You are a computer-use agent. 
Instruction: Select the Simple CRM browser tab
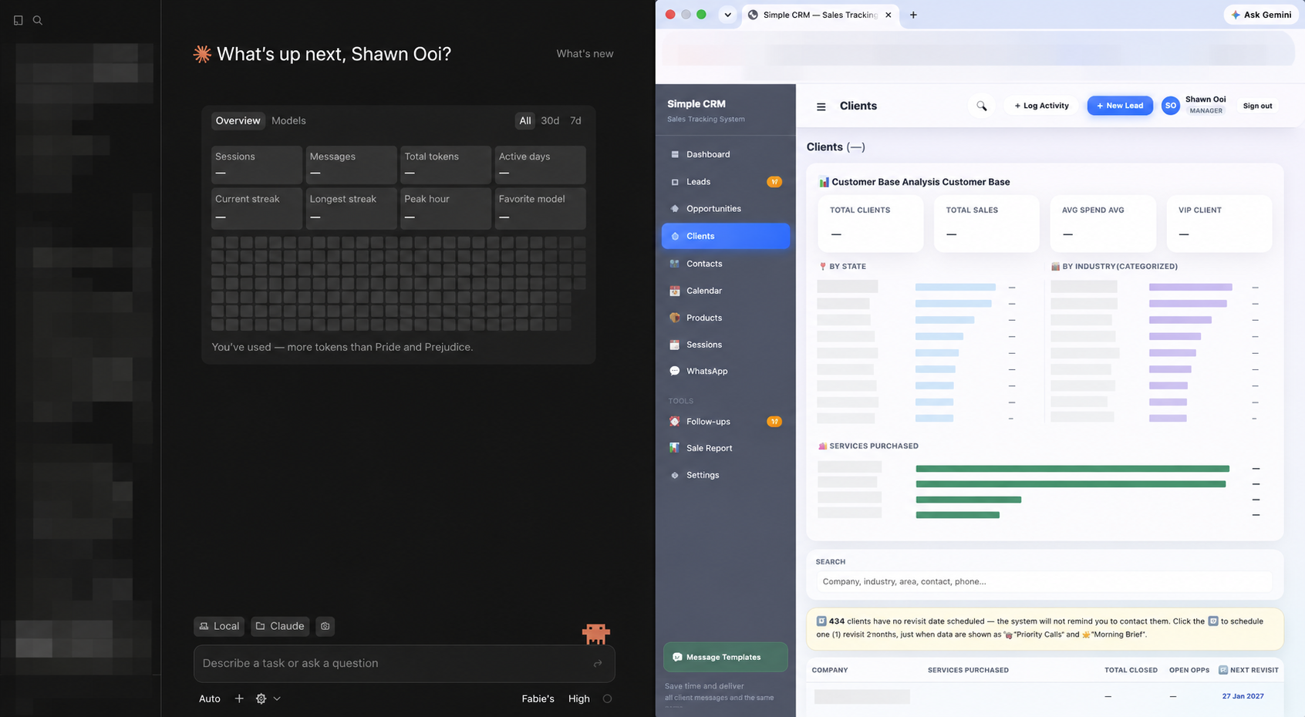pyautogui.click(x=821, y=15)
